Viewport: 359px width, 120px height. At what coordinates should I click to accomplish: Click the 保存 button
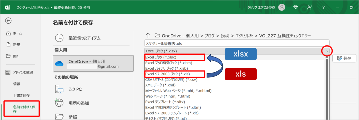[344, 58]
